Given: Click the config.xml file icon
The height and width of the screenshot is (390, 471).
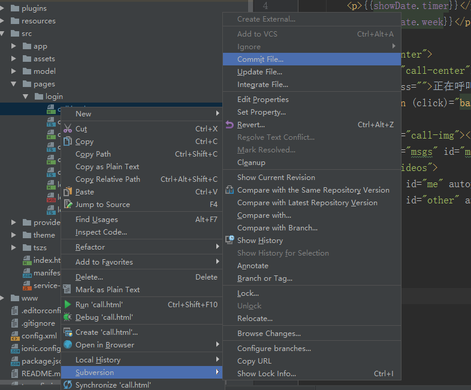Looking at the screenshot, I should pyautogui.click(x=15, y=336).
